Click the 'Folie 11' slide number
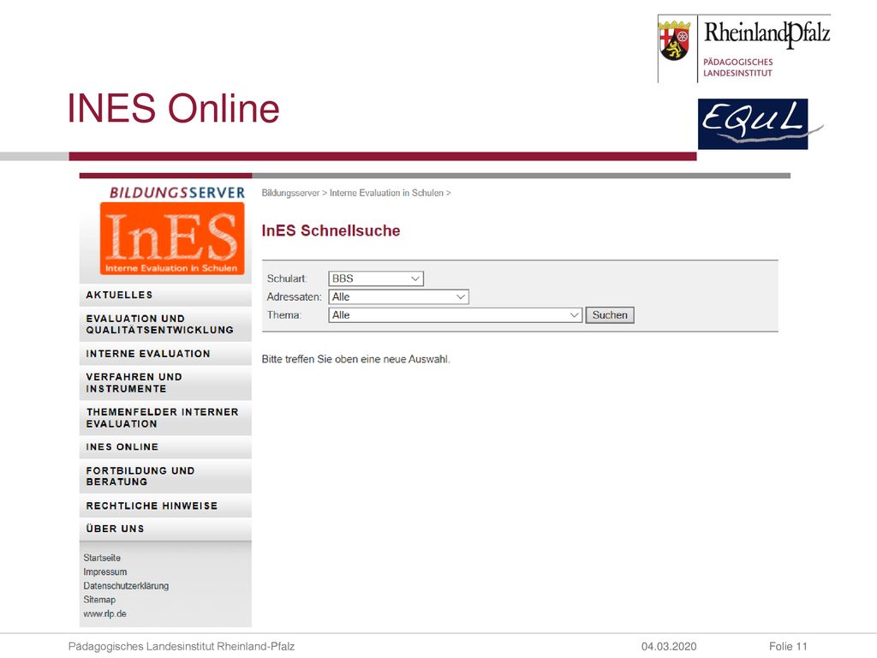This screenshot has height=658, width=877. tap(788, 646)
